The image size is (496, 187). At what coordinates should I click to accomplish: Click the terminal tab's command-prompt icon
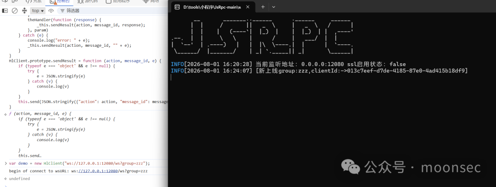[x=177, y=6]
